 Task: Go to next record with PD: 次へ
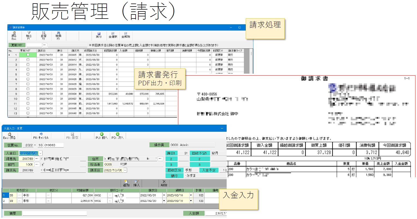[118, 136]
